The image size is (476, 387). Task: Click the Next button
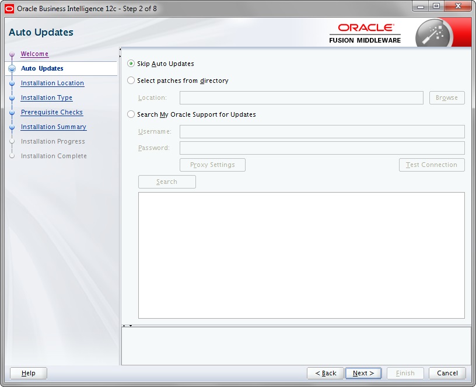(x=363, y=373)
